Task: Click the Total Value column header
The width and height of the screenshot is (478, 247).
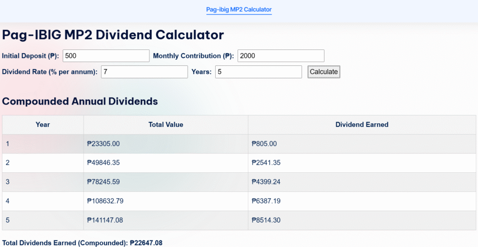Action: (x=166, y=124)
